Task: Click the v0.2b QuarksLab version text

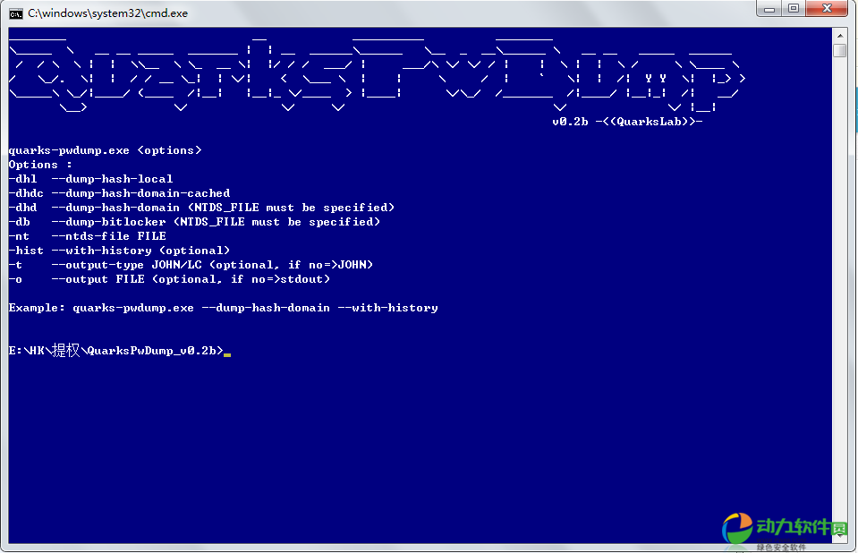Action: pyautogui.click(x=626, y=122)
